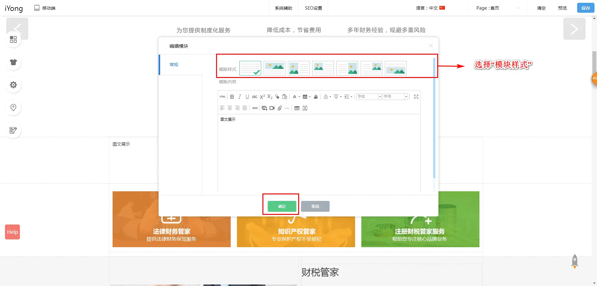Click the insert hyperlink icon
The width and height of the screenshot is (597, 286).
point(255,108)
